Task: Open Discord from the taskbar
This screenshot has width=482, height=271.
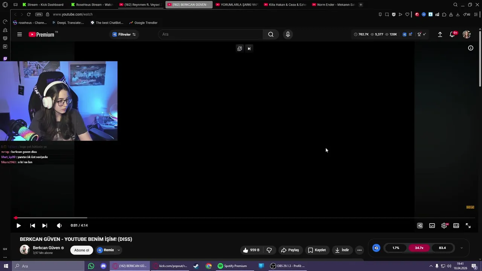Action: 104,266
